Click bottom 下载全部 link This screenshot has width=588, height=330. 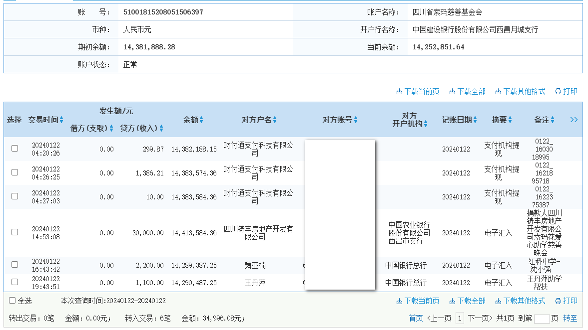pos(467,301)
